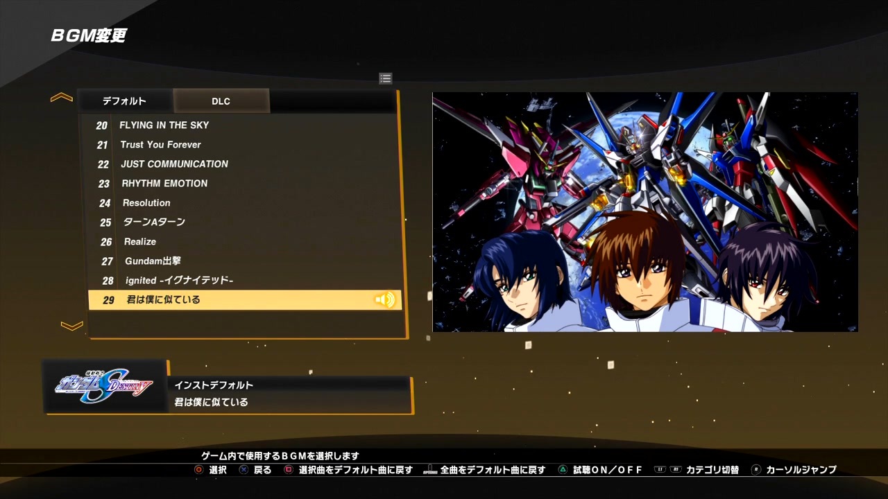This screenshot has height=499, width=888.
Task: Select track 20 FLYING IN THE SKY
Action: click(x=239, y=125)
